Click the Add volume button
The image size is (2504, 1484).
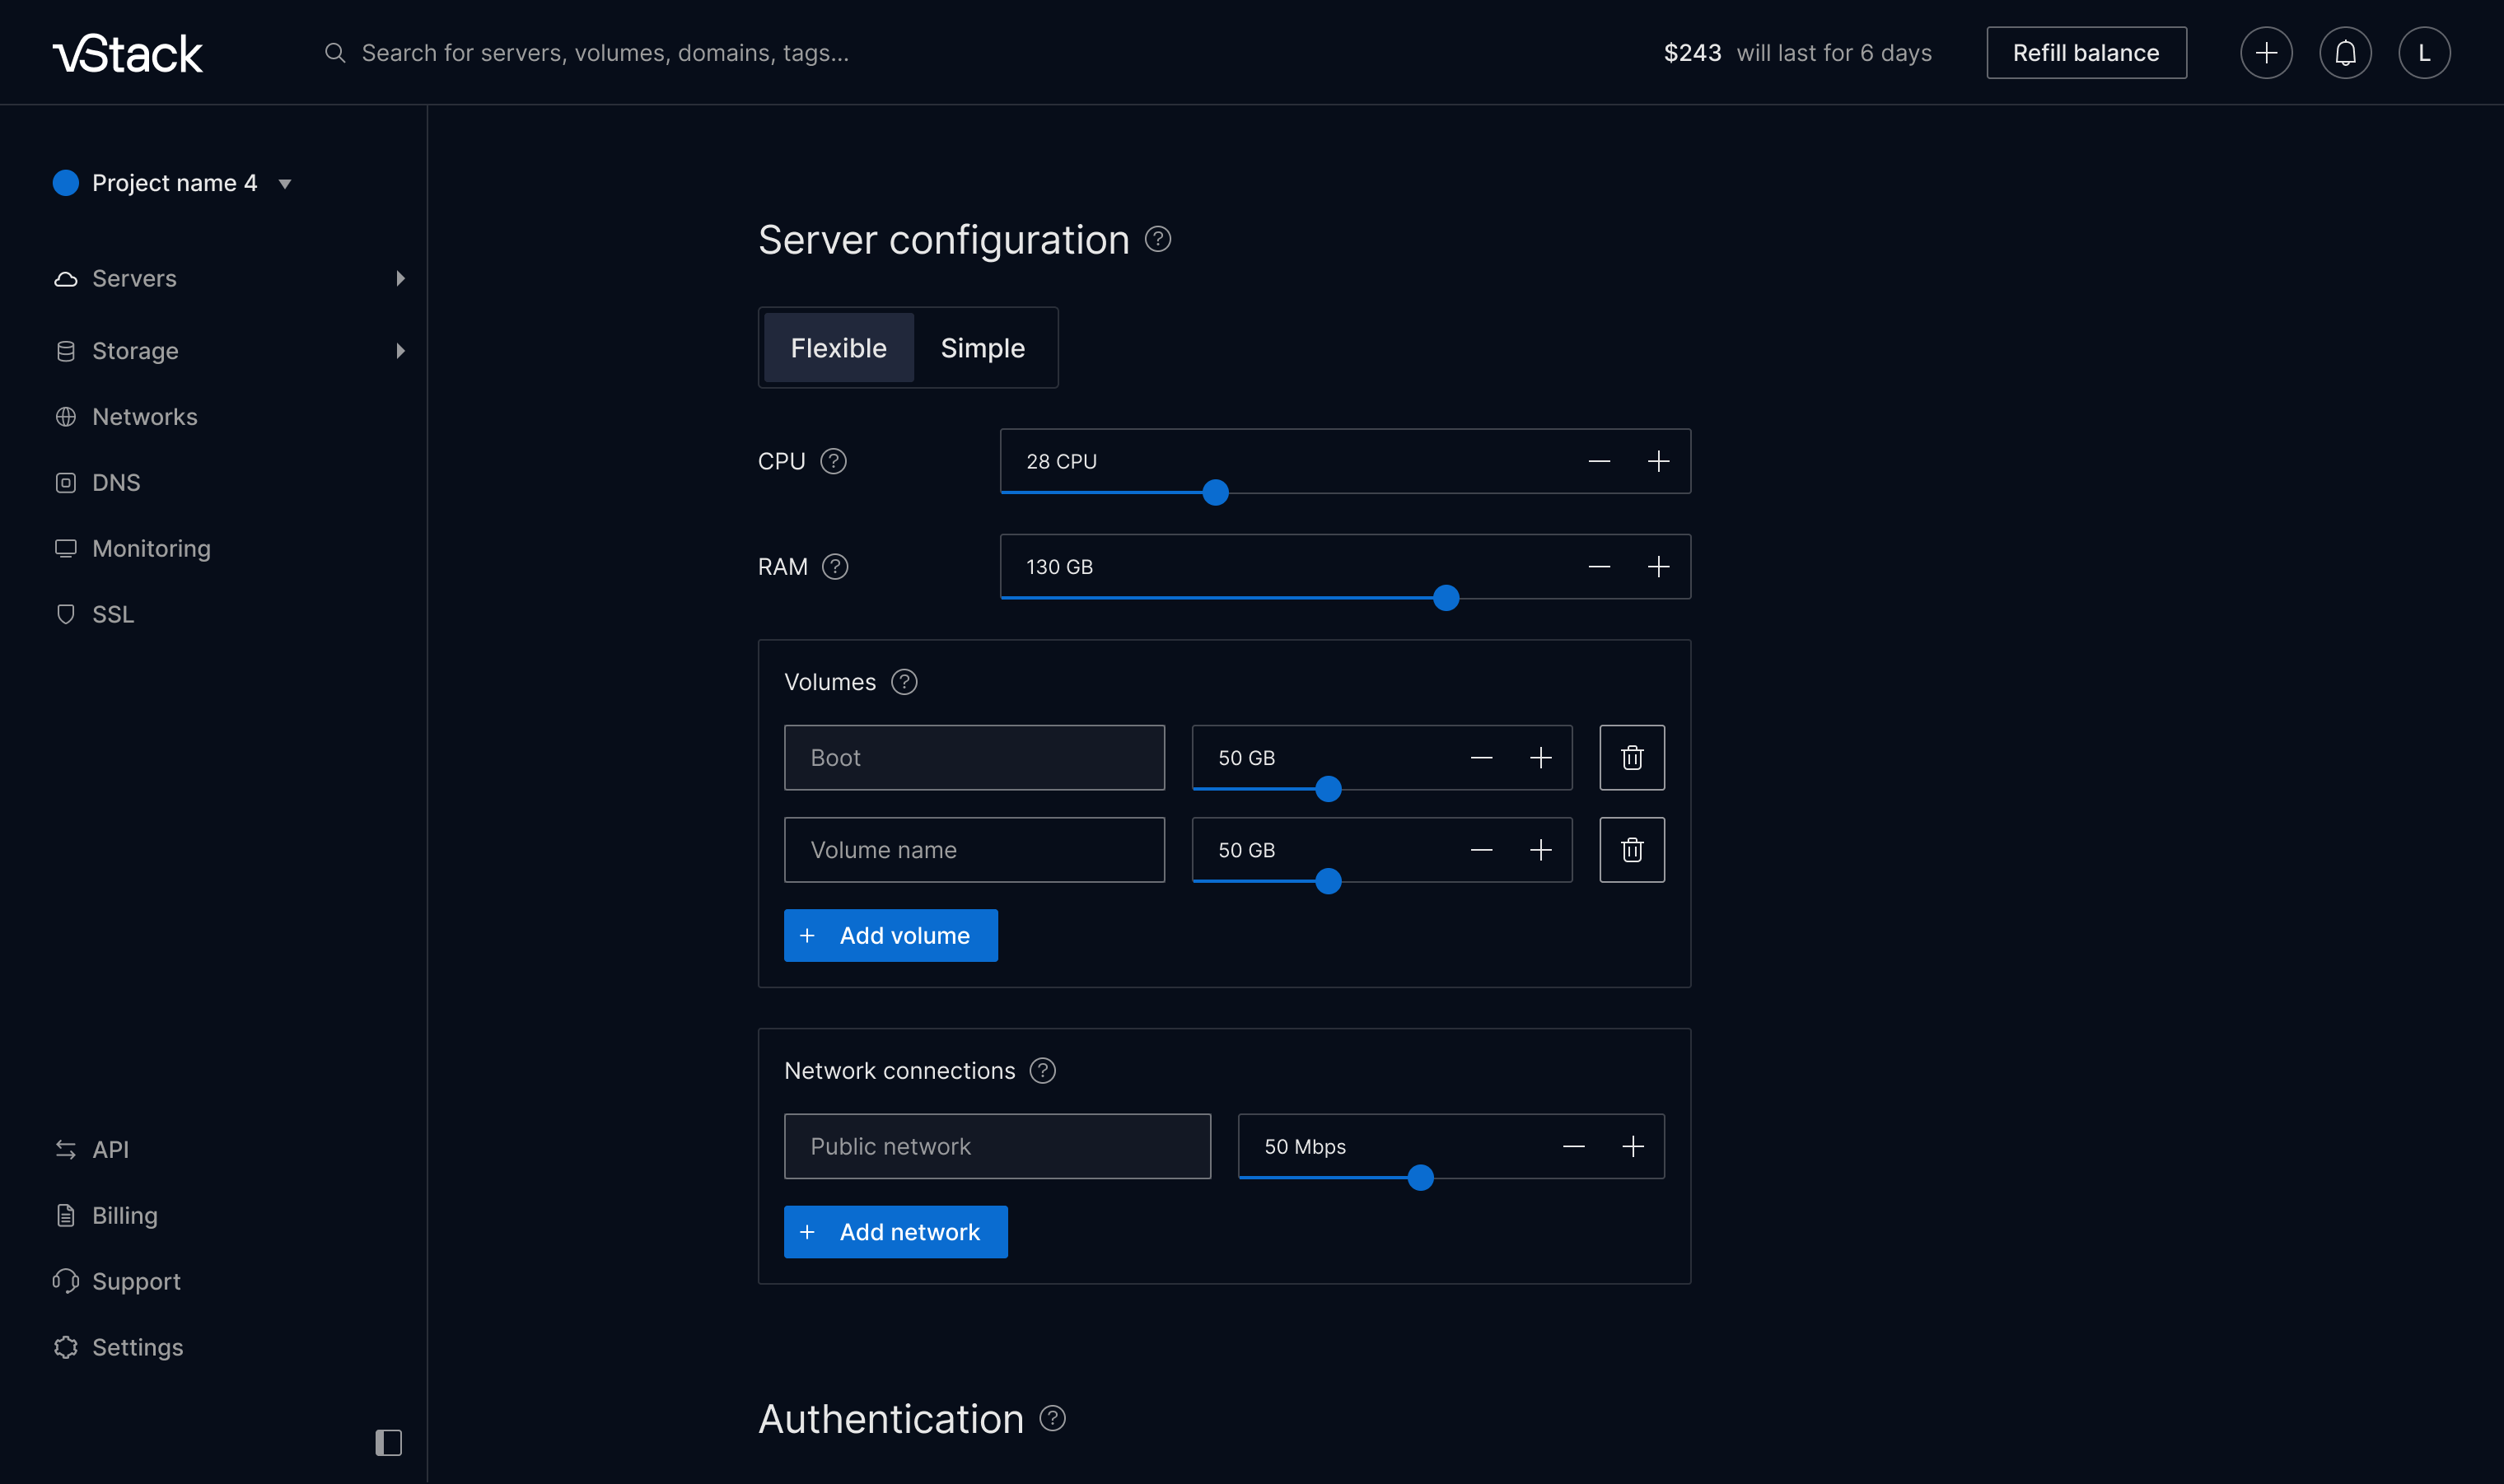point(890,936)
